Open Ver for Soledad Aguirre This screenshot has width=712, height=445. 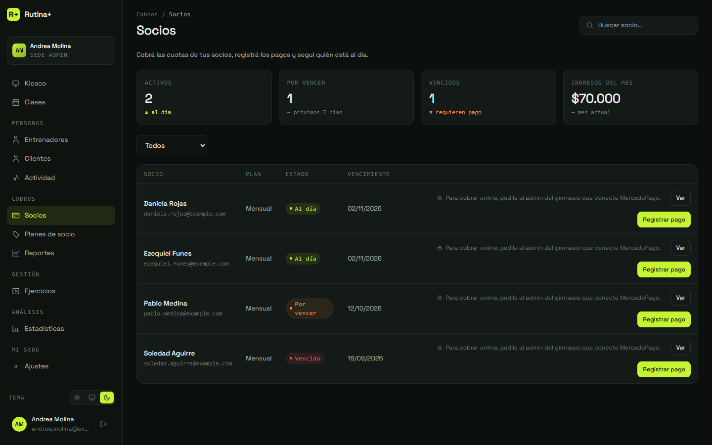click(x=680, y=348)
